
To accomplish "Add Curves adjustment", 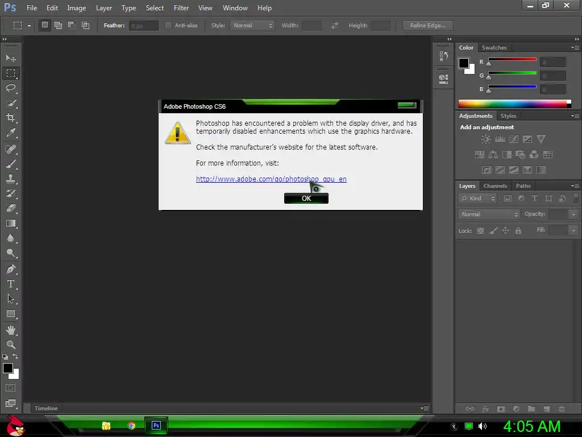I will 514,139.
